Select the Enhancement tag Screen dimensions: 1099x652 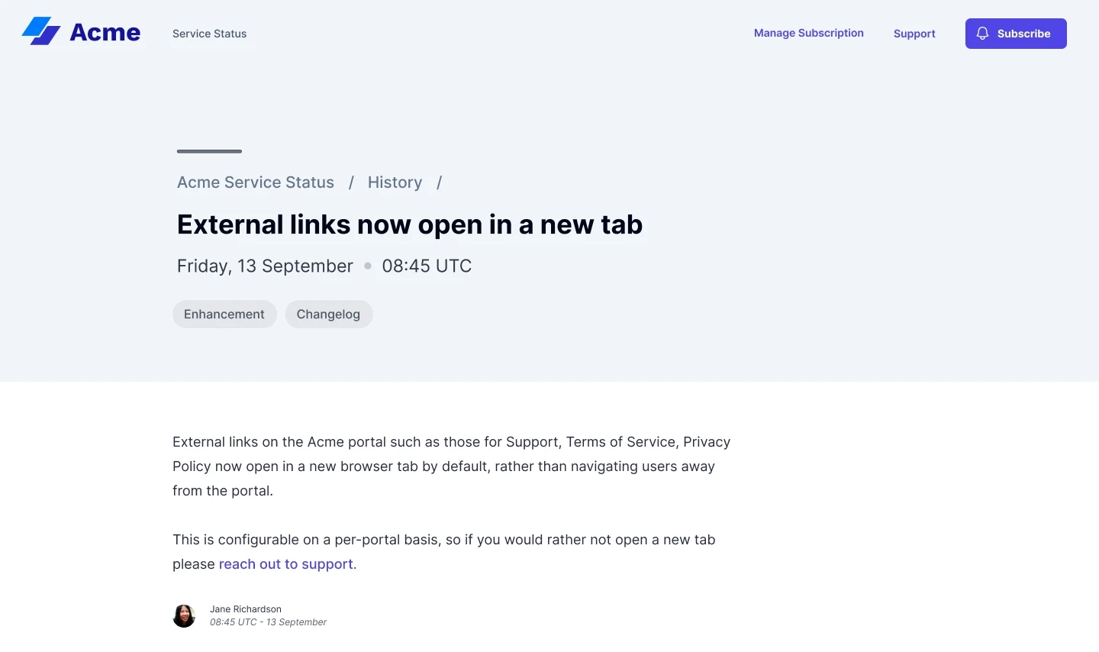(224, 314)
